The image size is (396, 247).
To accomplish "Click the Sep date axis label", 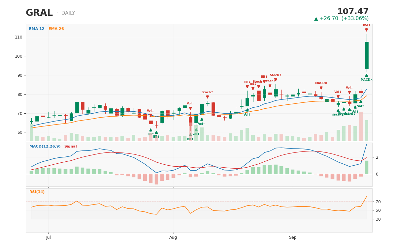I will (x=293, y=237).
